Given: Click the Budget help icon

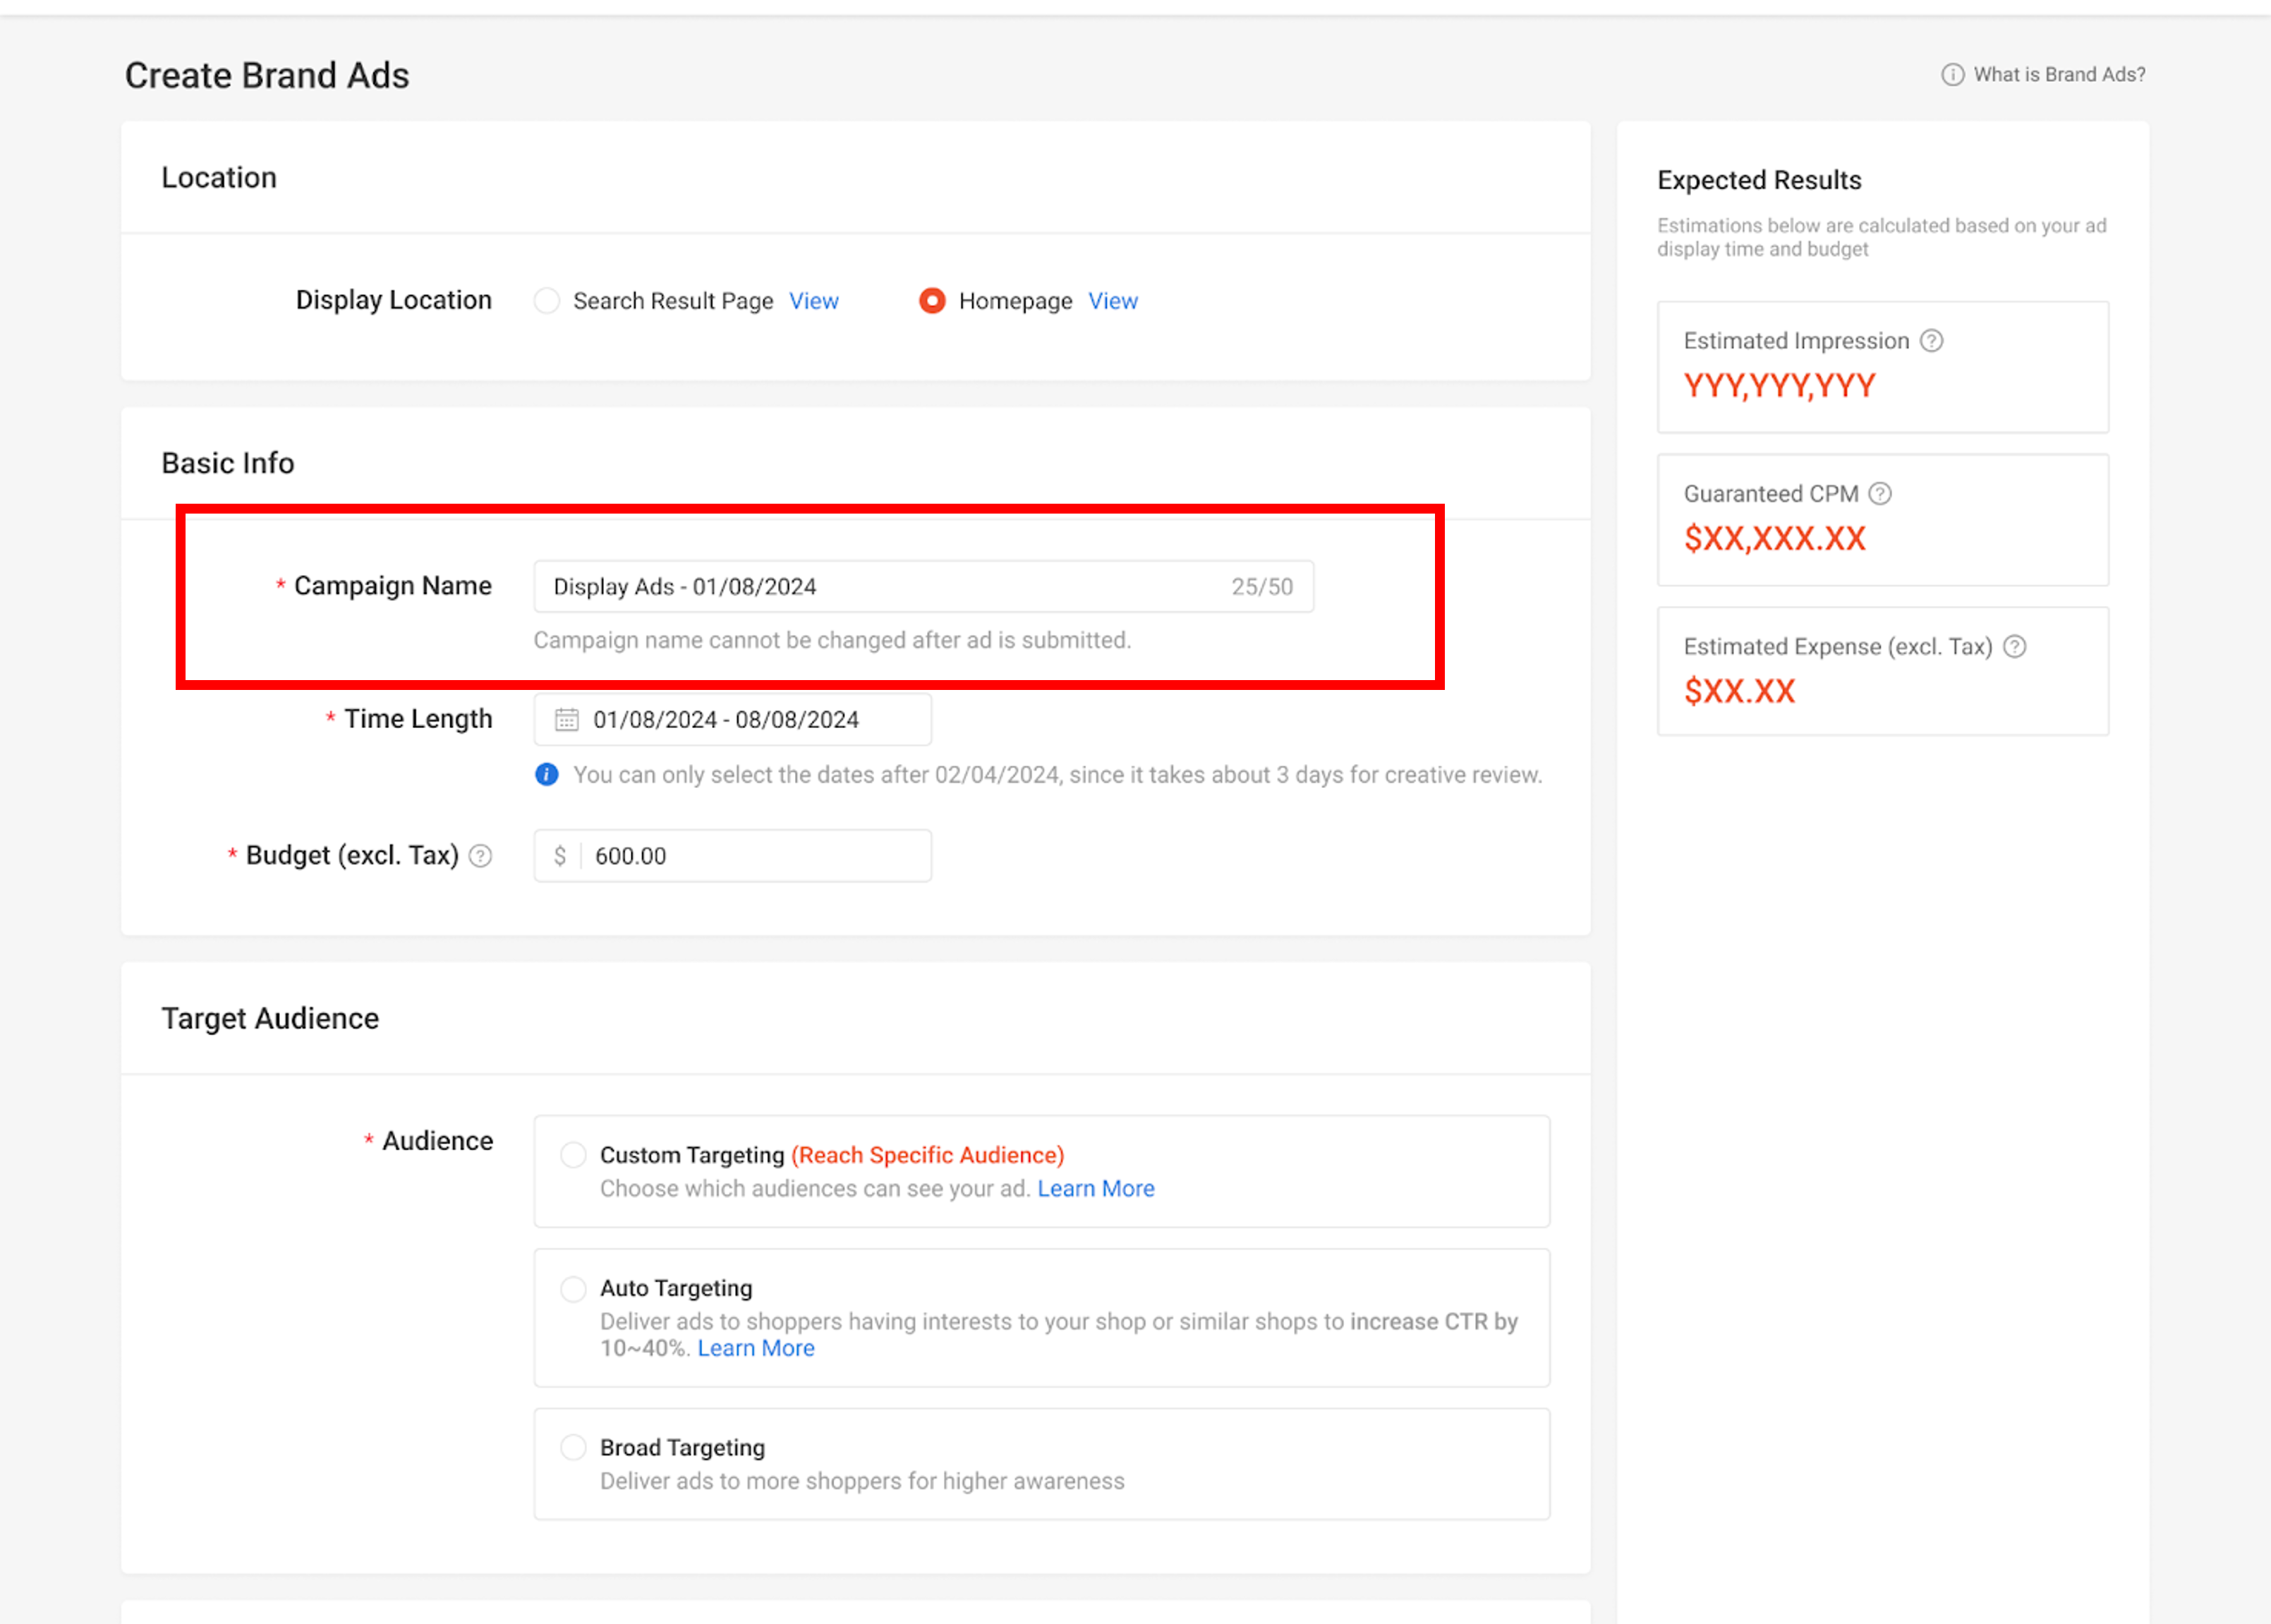Looking at the screenshot, I should [x=482, y=856].
